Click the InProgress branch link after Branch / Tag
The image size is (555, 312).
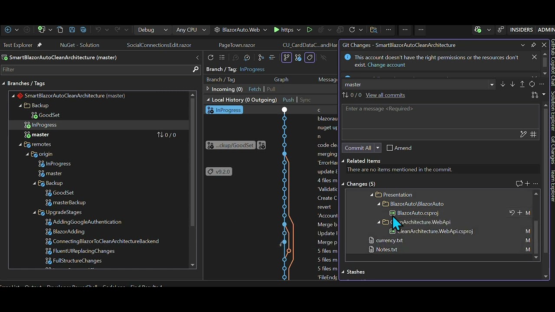point(252,69)
